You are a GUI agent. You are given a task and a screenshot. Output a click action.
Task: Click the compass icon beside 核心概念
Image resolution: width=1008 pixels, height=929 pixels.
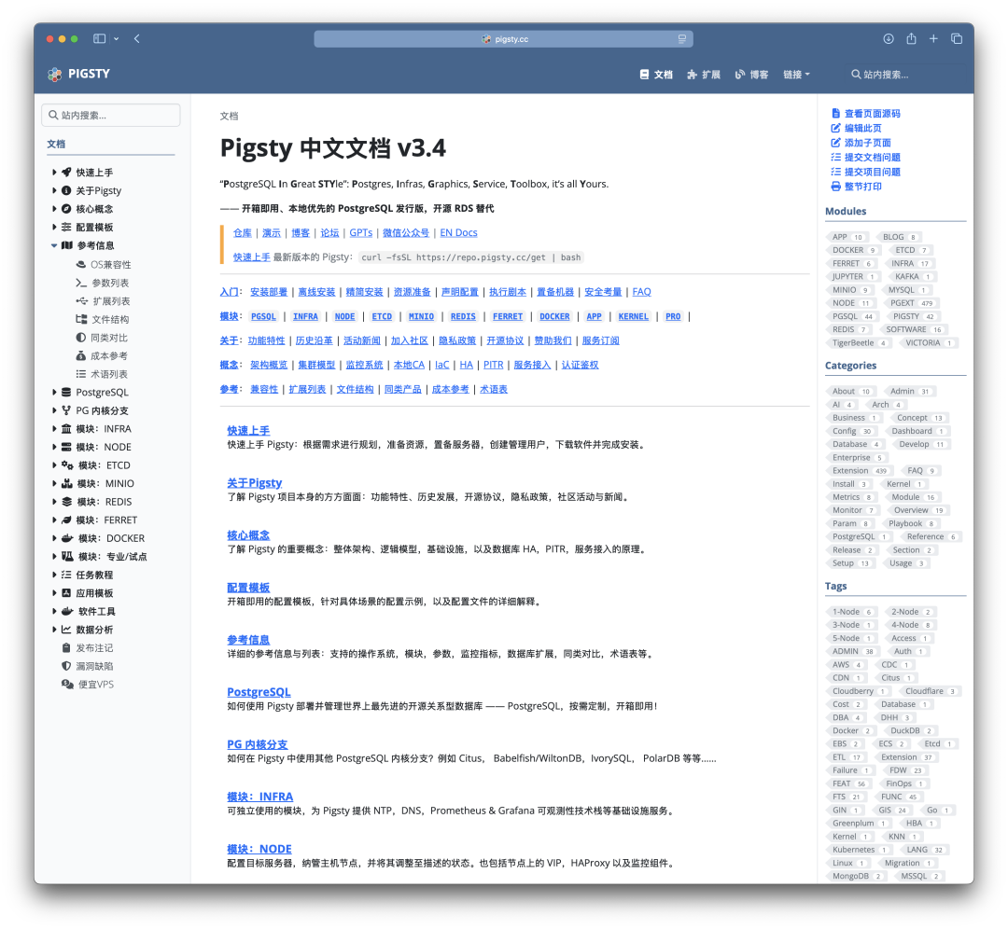point(66,209)
